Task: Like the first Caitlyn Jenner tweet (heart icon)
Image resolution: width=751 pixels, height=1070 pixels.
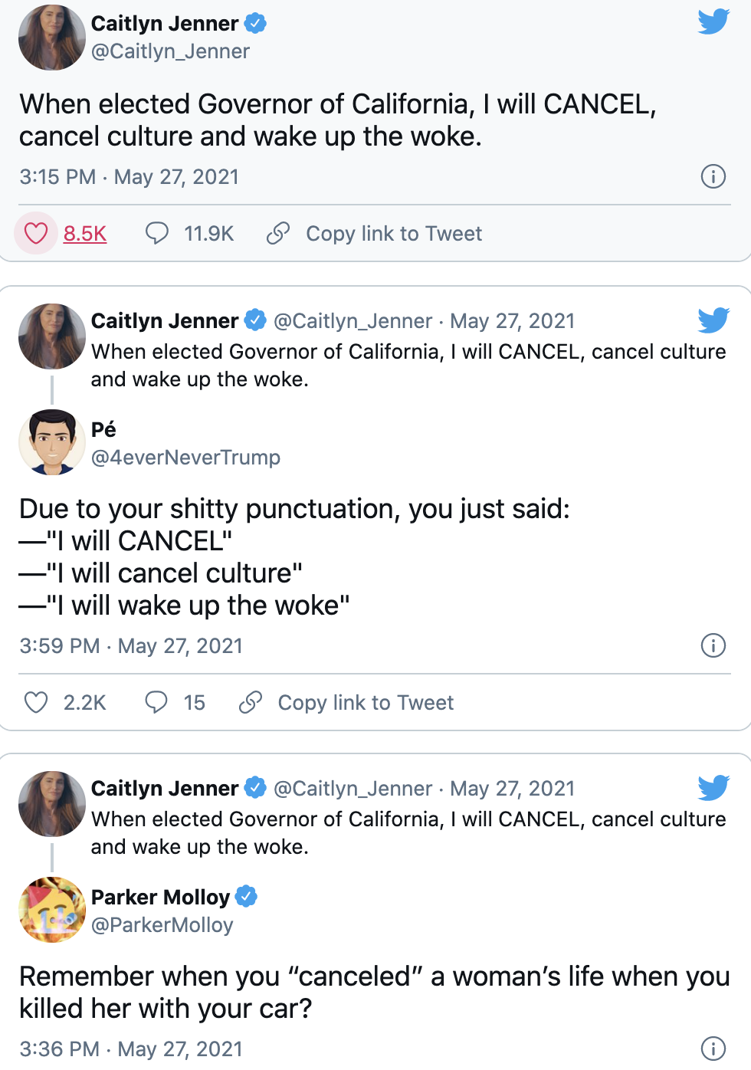Action: (36, 233)
